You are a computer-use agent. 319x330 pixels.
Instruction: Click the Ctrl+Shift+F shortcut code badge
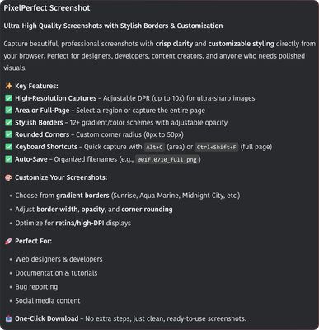[217, 147]
